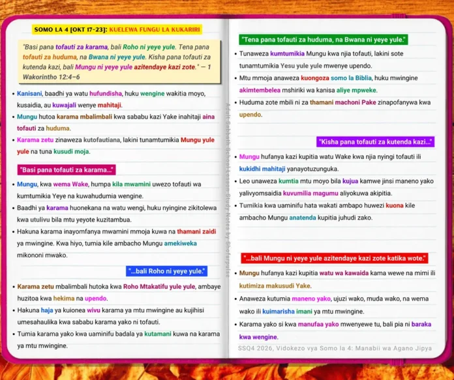Screen dimensions: 454x380
Task: Click the green word "kutamani"
Action: [x=158, y=334]
